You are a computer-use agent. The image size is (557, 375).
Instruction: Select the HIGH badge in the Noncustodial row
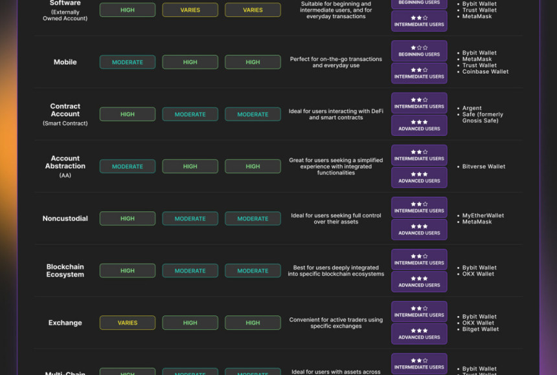128,219
